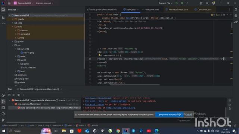This screenshot has width=239, height=134.
Task: Select cursor.png in the project tree
Action: click(27, 52)
